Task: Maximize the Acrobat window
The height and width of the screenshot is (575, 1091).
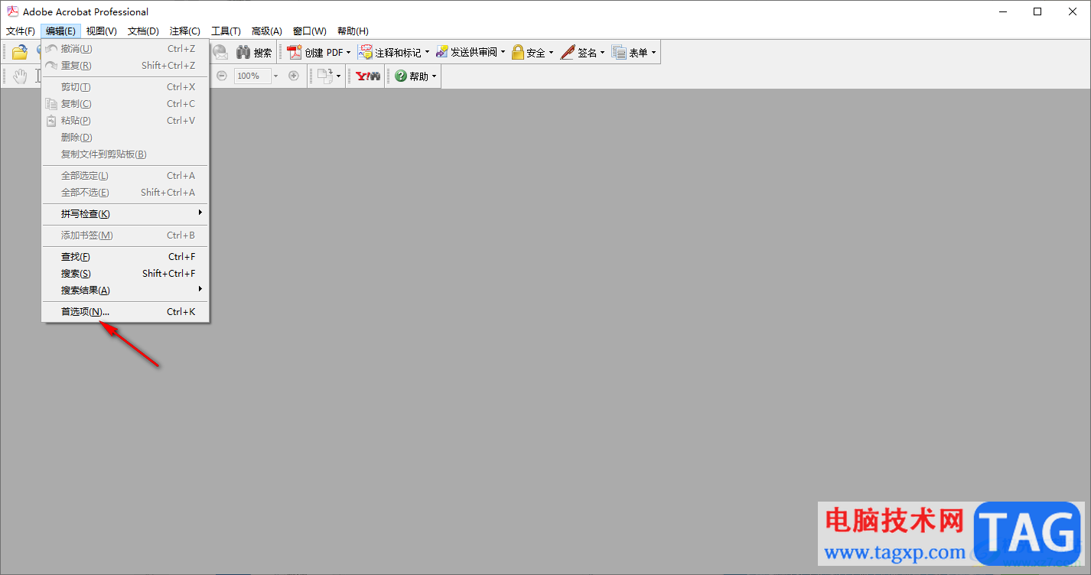Action: pyautogui.click(x=1037, y=11)
